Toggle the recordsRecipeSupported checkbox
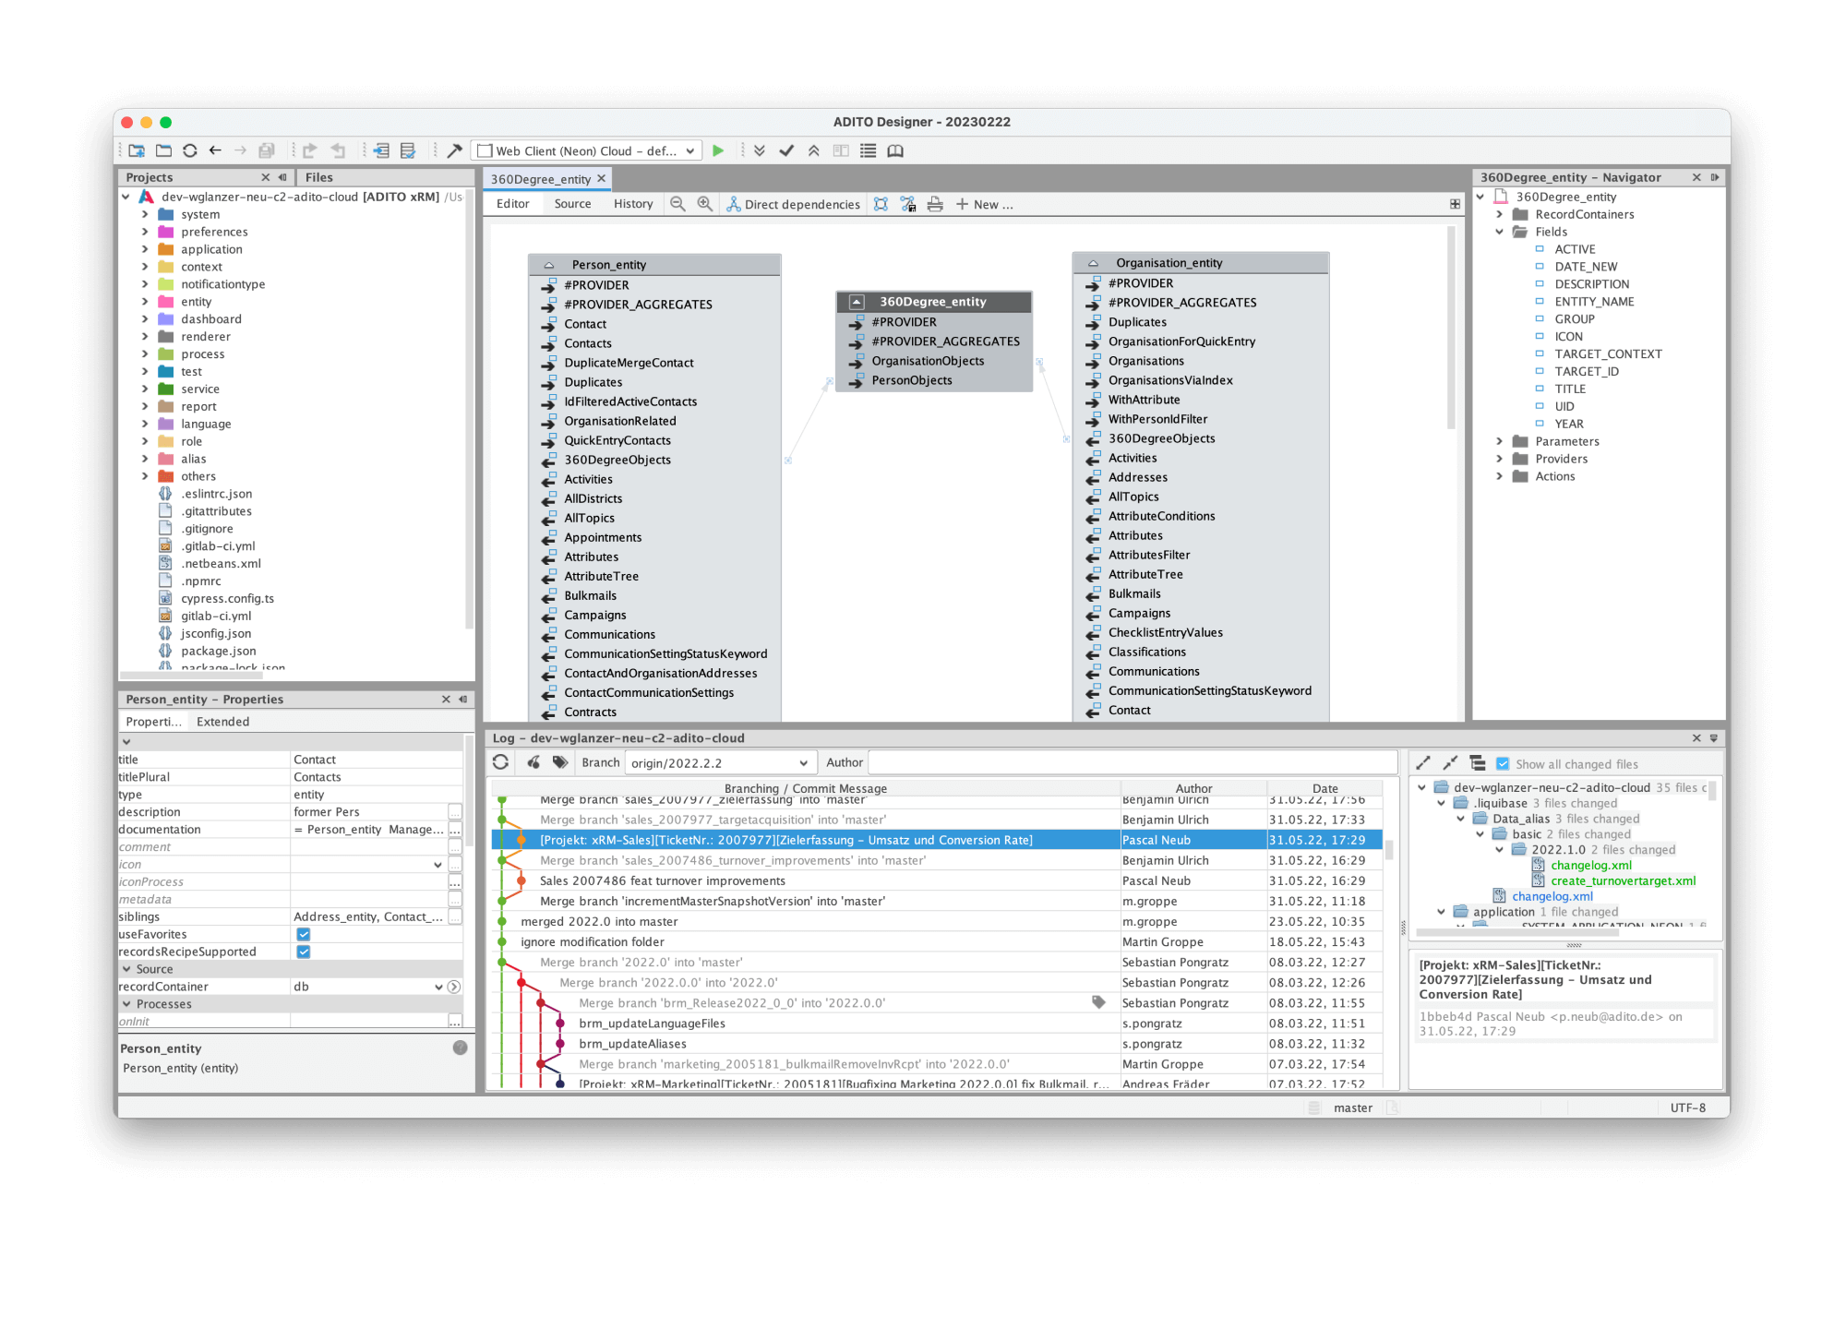The width and height of the screenshot is (1846, 1329). (x=304, y=952)
